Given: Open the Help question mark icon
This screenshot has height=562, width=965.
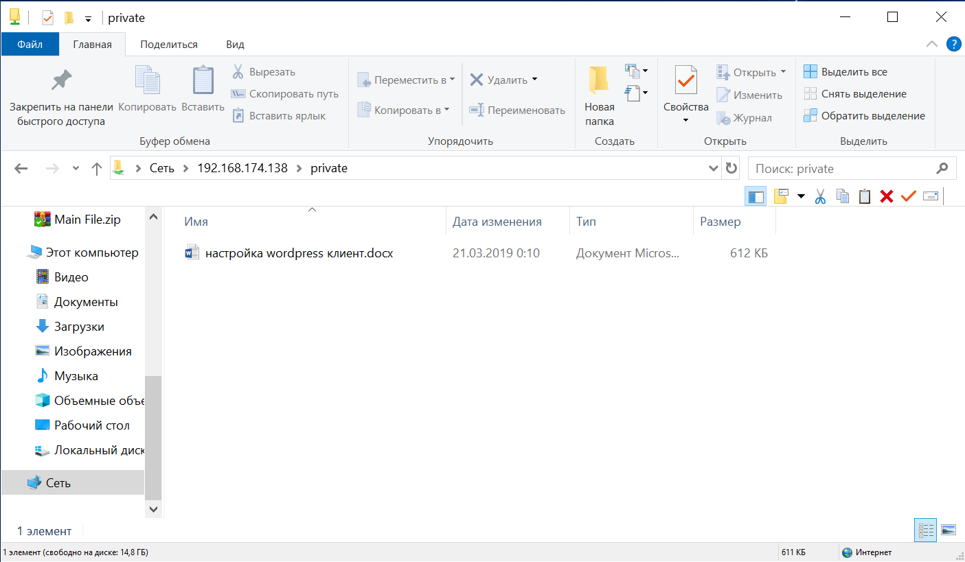Looking at the screenshot, I should tap(953, 44).
